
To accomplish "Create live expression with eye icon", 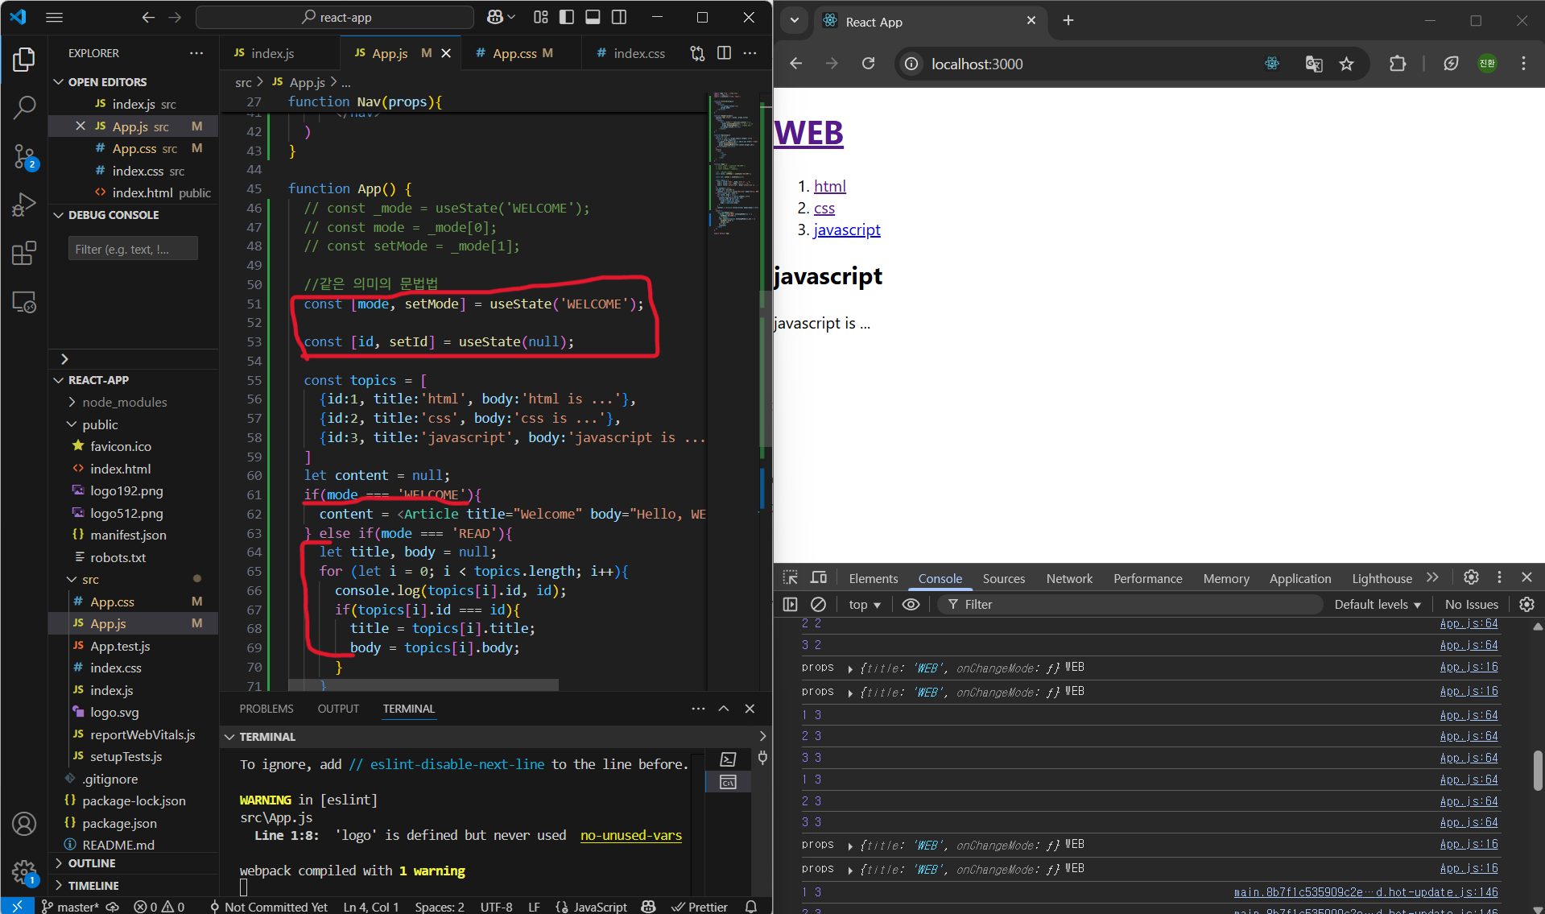I will tap(911, 604).
